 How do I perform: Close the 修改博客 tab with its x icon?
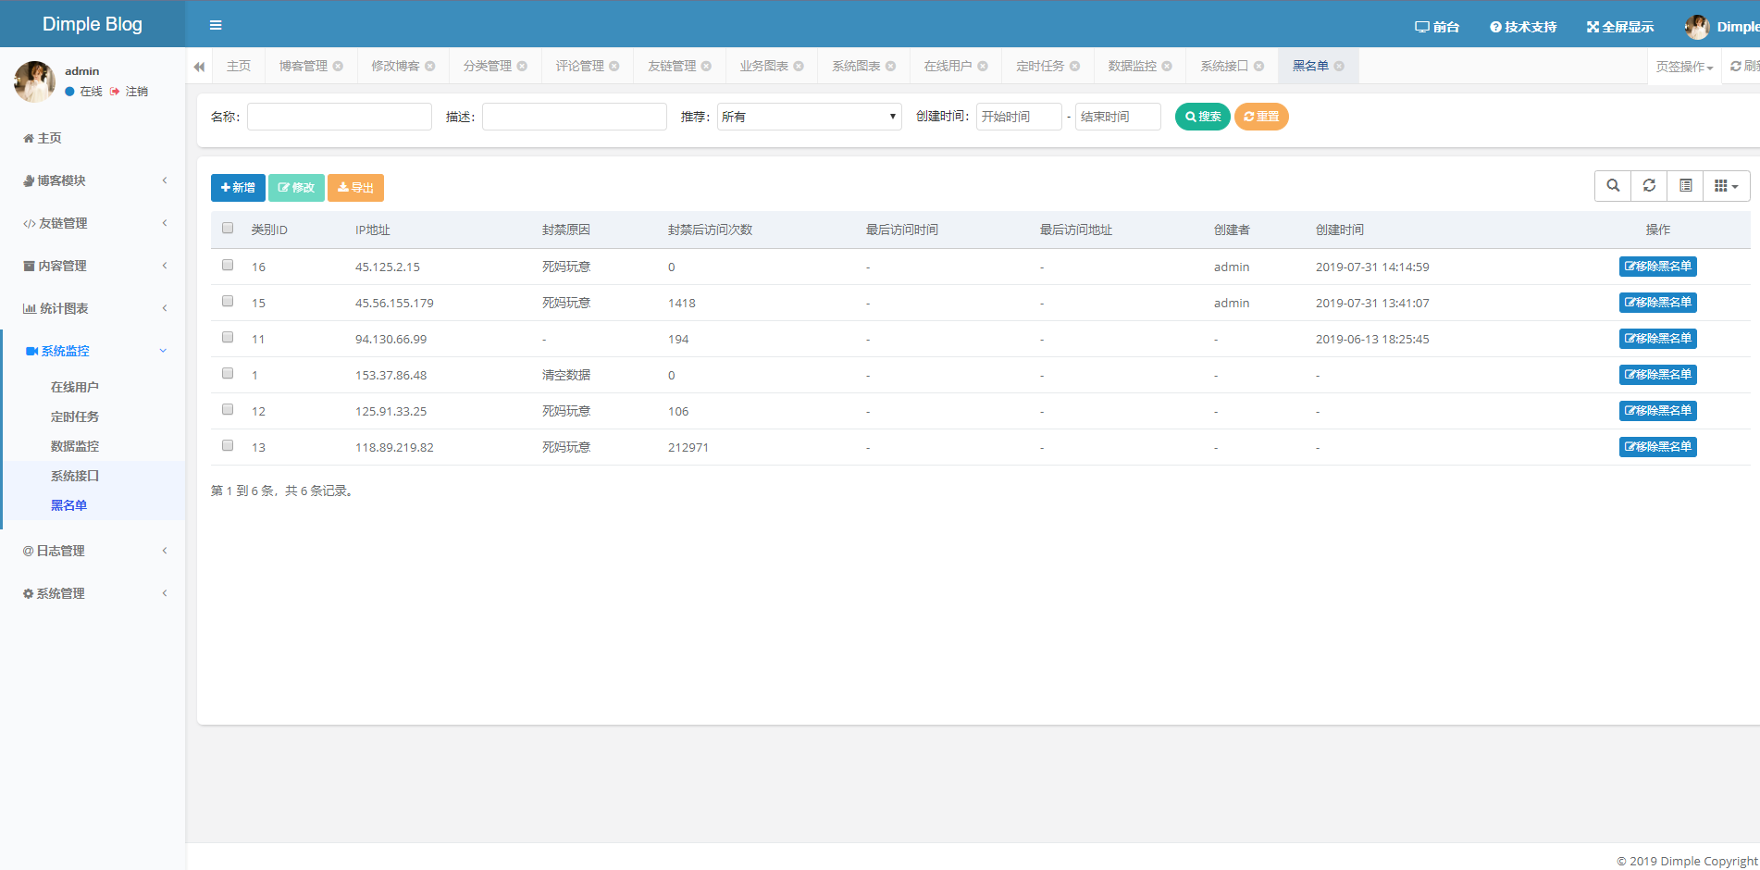click(x=429, y=66)
